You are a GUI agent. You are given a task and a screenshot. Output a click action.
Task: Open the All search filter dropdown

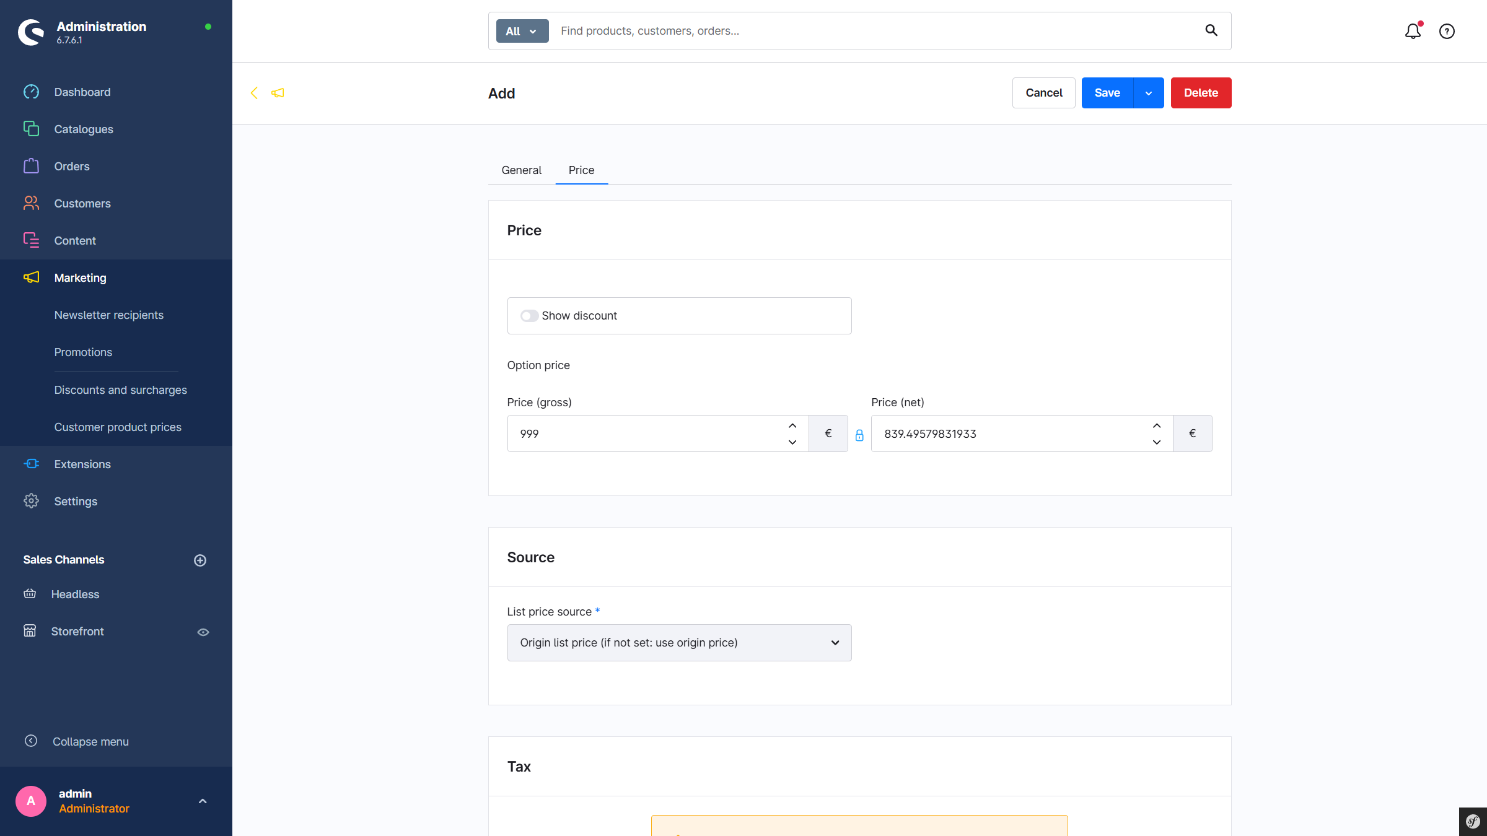(x=522, y=31)
